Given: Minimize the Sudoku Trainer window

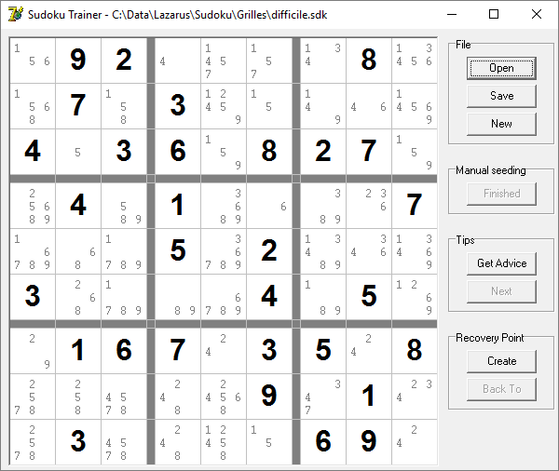Looking at the screenshot, I should pos(451,14).
